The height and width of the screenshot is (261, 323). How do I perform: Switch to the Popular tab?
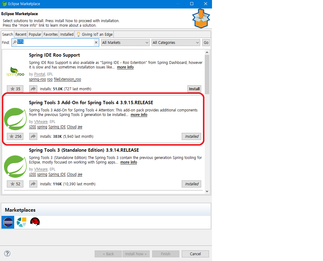(x=35, y=35)
